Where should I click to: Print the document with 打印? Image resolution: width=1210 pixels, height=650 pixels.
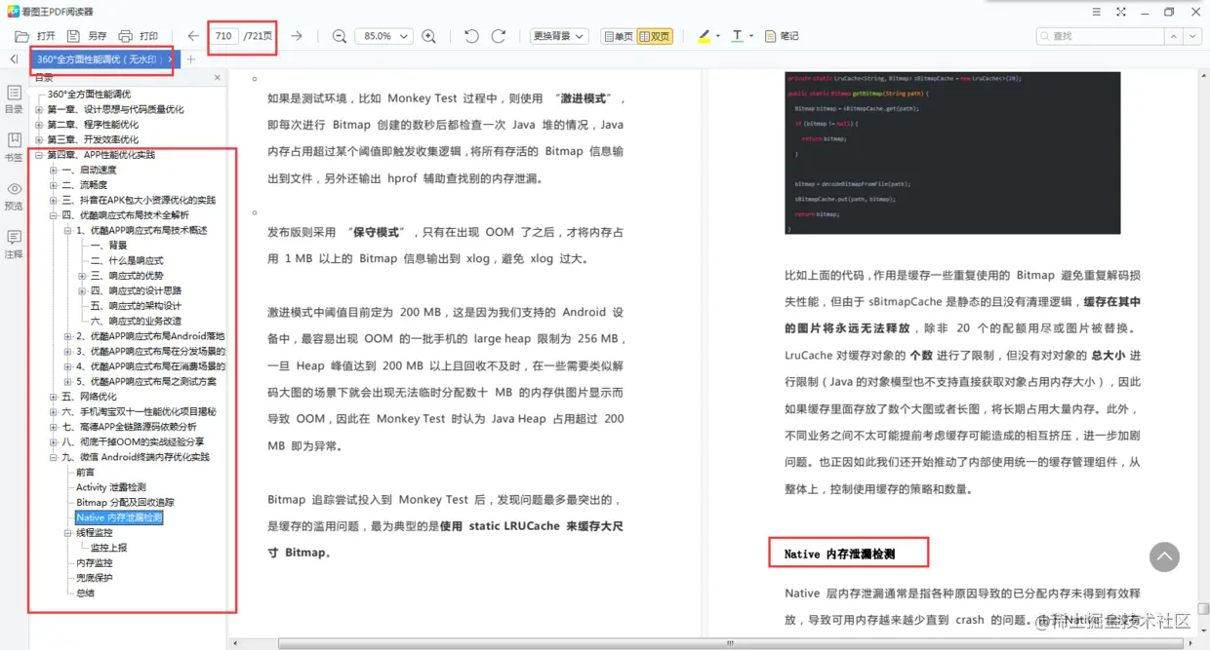138,36
